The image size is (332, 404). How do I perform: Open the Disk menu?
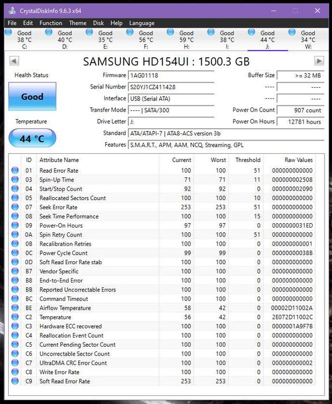(x=98, y=23)
